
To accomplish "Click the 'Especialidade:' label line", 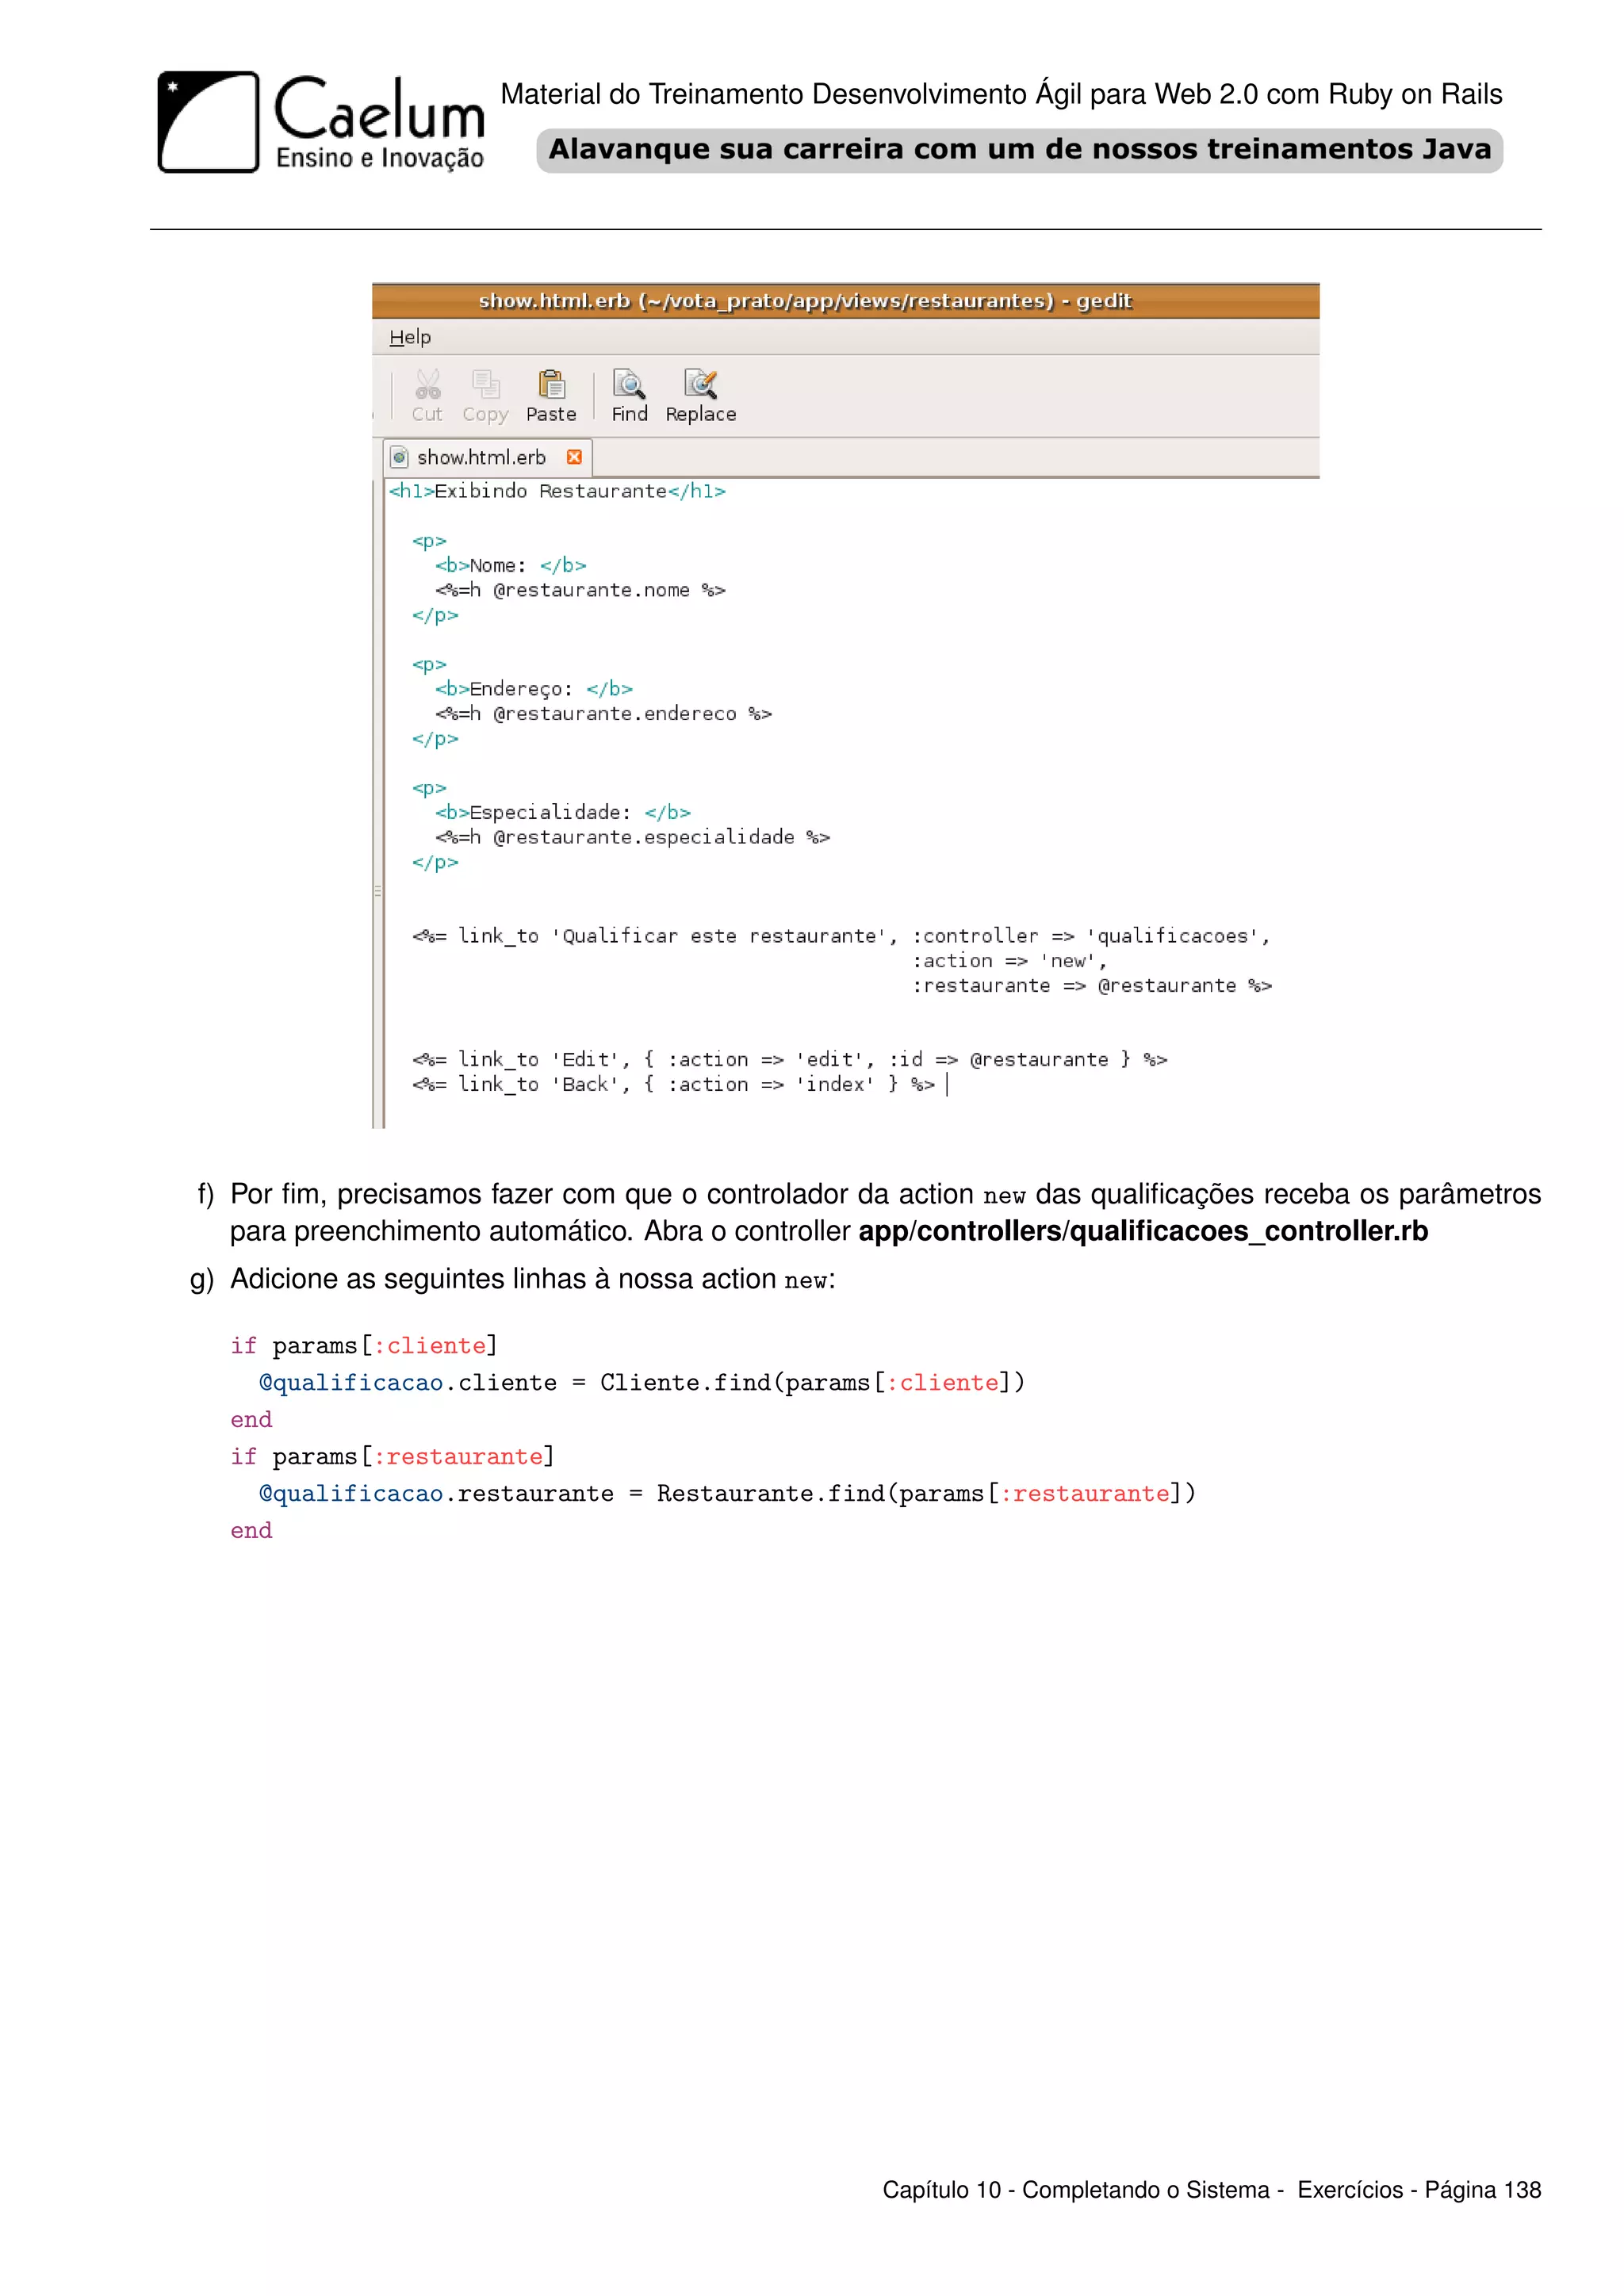I will click(563, 812).
